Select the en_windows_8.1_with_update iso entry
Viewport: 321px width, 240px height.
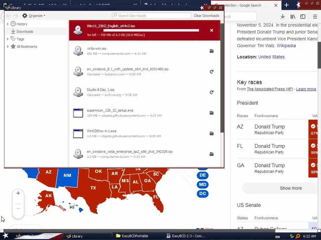point(145,72)
